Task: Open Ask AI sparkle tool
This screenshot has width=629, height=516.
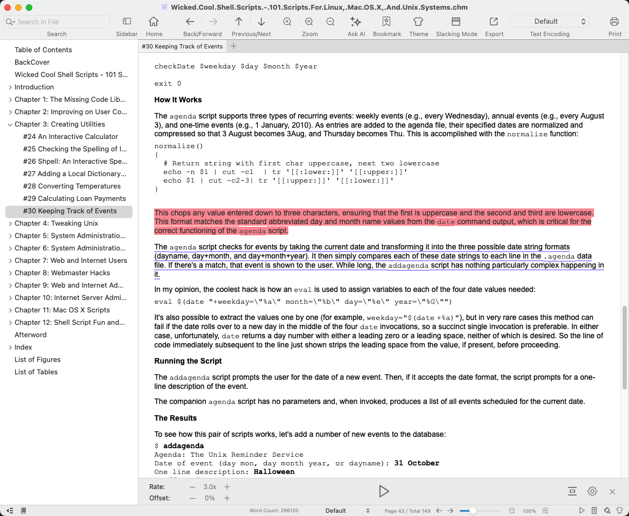Action: [356, 21]
